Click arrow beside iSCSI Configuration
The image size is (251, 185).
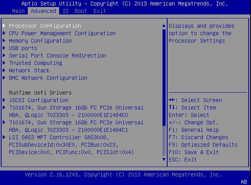(x=4, y=100)
